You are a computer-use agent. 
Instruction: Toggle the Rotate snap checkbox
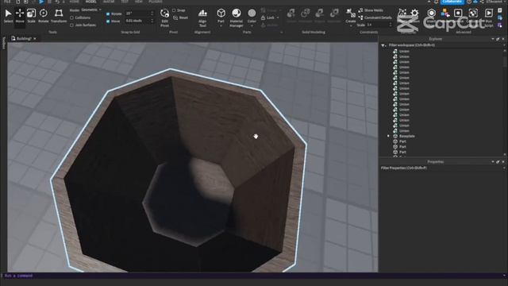click(x=108, y=14)
